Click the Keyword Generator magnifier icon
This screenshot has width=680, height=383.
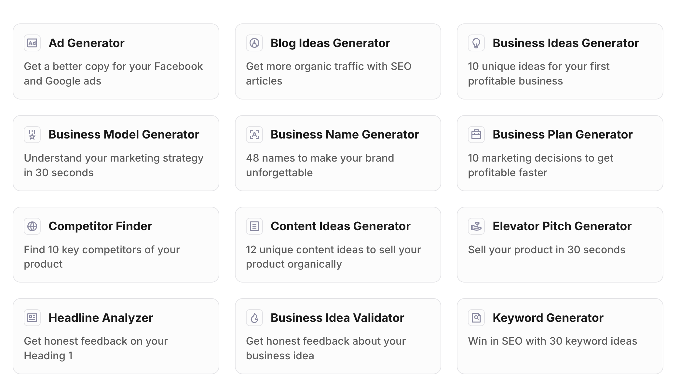[x=477, y=318]
